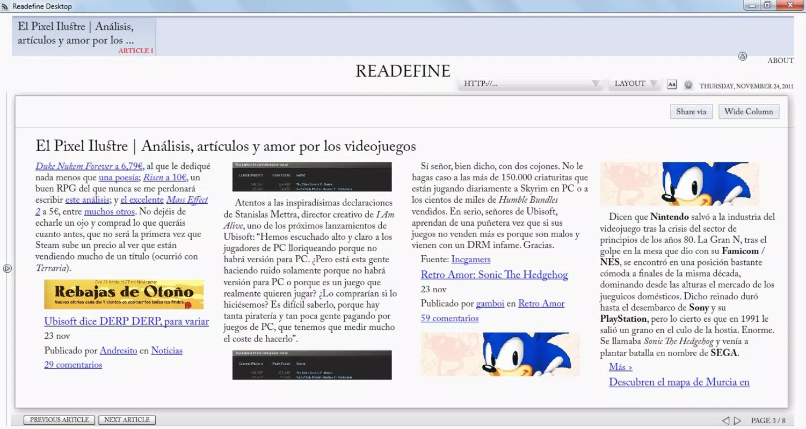The width and height of the screenshot is (806, 429).
Task: Open 'Retro Amor: Sonic The Hedgehog' headline
Action: click(x=494, y=275)
